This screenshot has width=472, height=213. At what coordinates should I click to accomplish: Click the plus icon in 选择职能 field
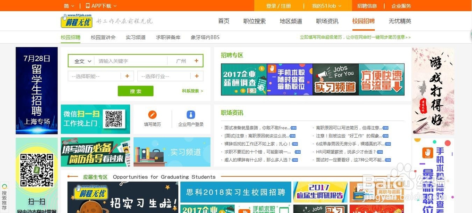127,76
